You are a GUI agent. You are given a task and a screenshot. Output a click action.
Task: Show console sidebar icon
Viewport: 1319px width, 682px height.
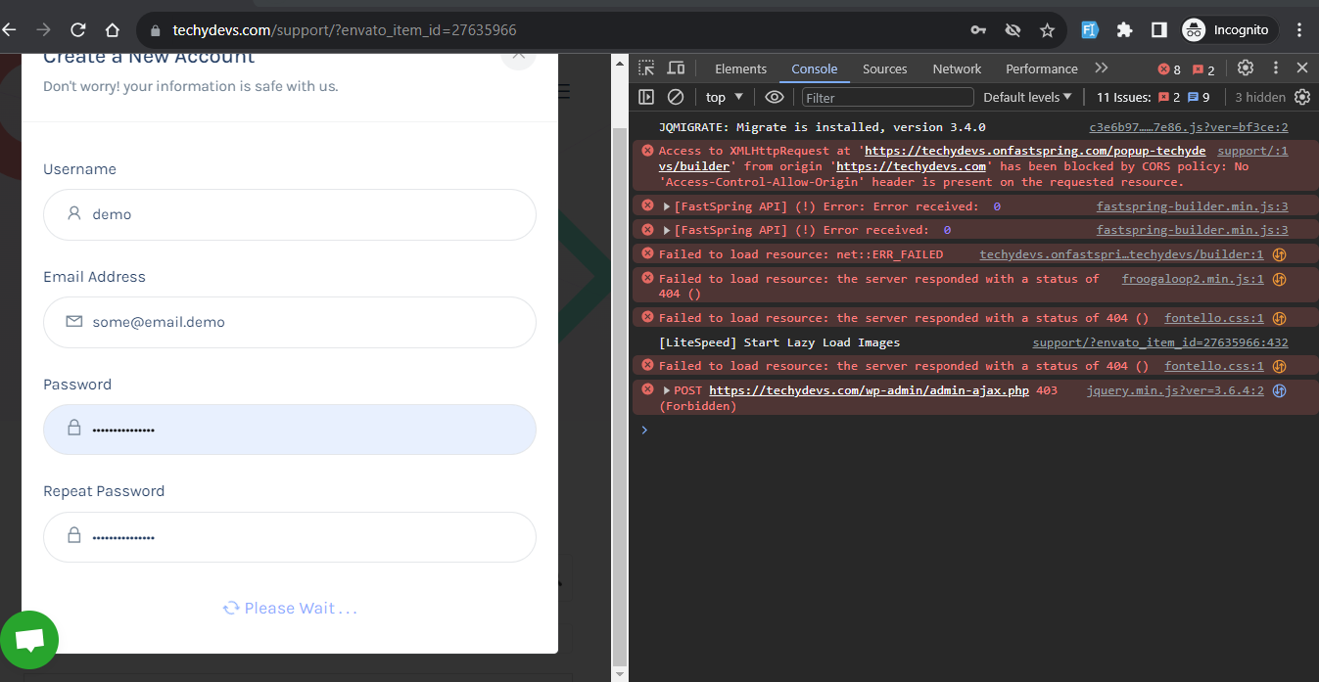(x=646, y=97)
